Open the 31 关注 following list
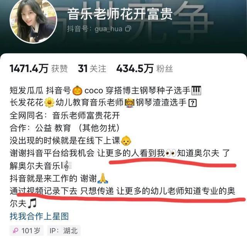The height and width of the screenshot is (238, 247). [x=92, y=69]
